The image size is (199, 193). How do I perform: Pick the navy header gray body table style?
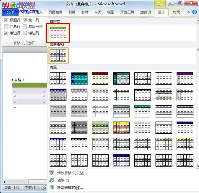[58, 95]
